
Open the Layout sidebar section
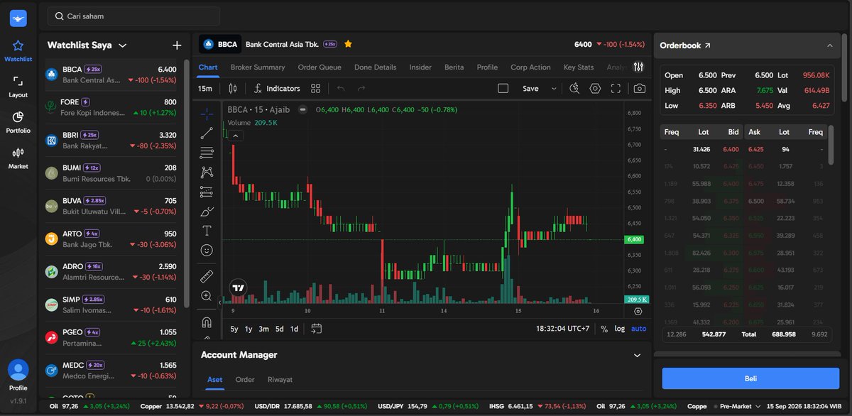point(18,87)
